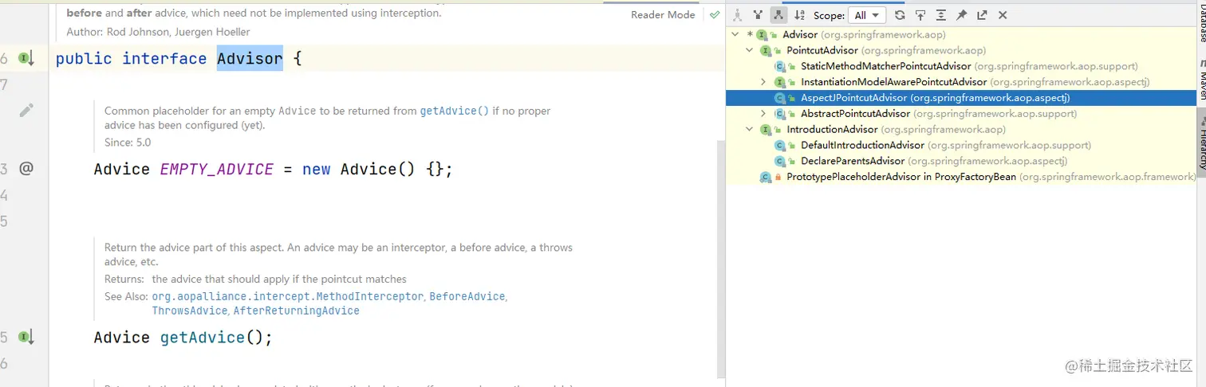
Task: Collapse the PointcutAdvisor node
Action: [749, 50]
